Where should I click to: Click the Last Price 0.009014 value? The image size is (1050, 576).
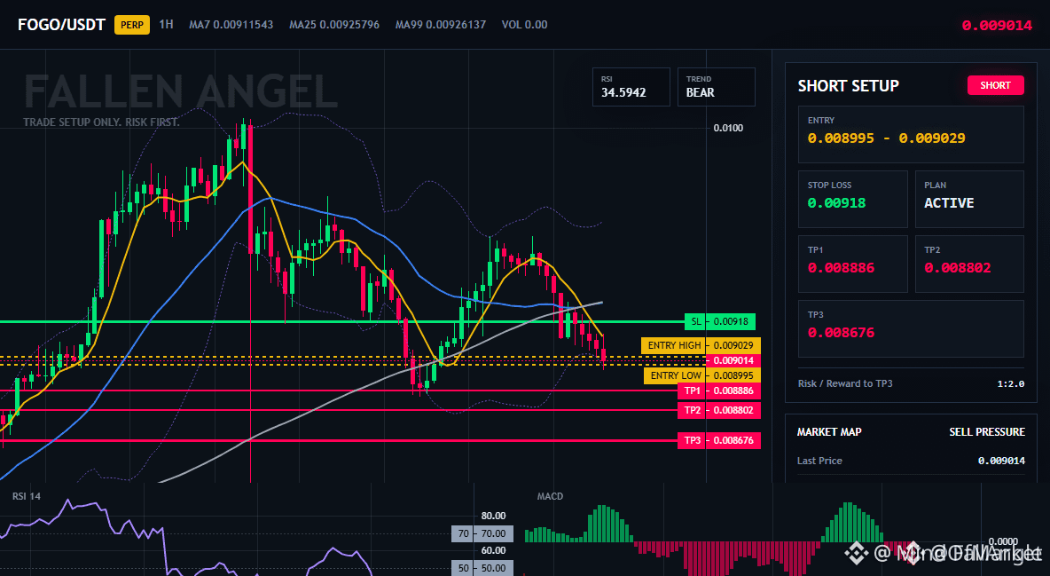coord(1001,461)
